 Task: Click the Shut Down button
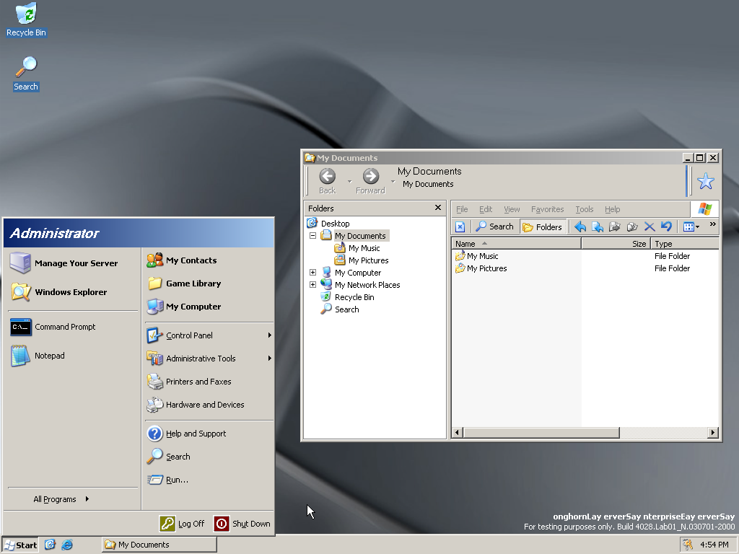click(x=243, y=524)
